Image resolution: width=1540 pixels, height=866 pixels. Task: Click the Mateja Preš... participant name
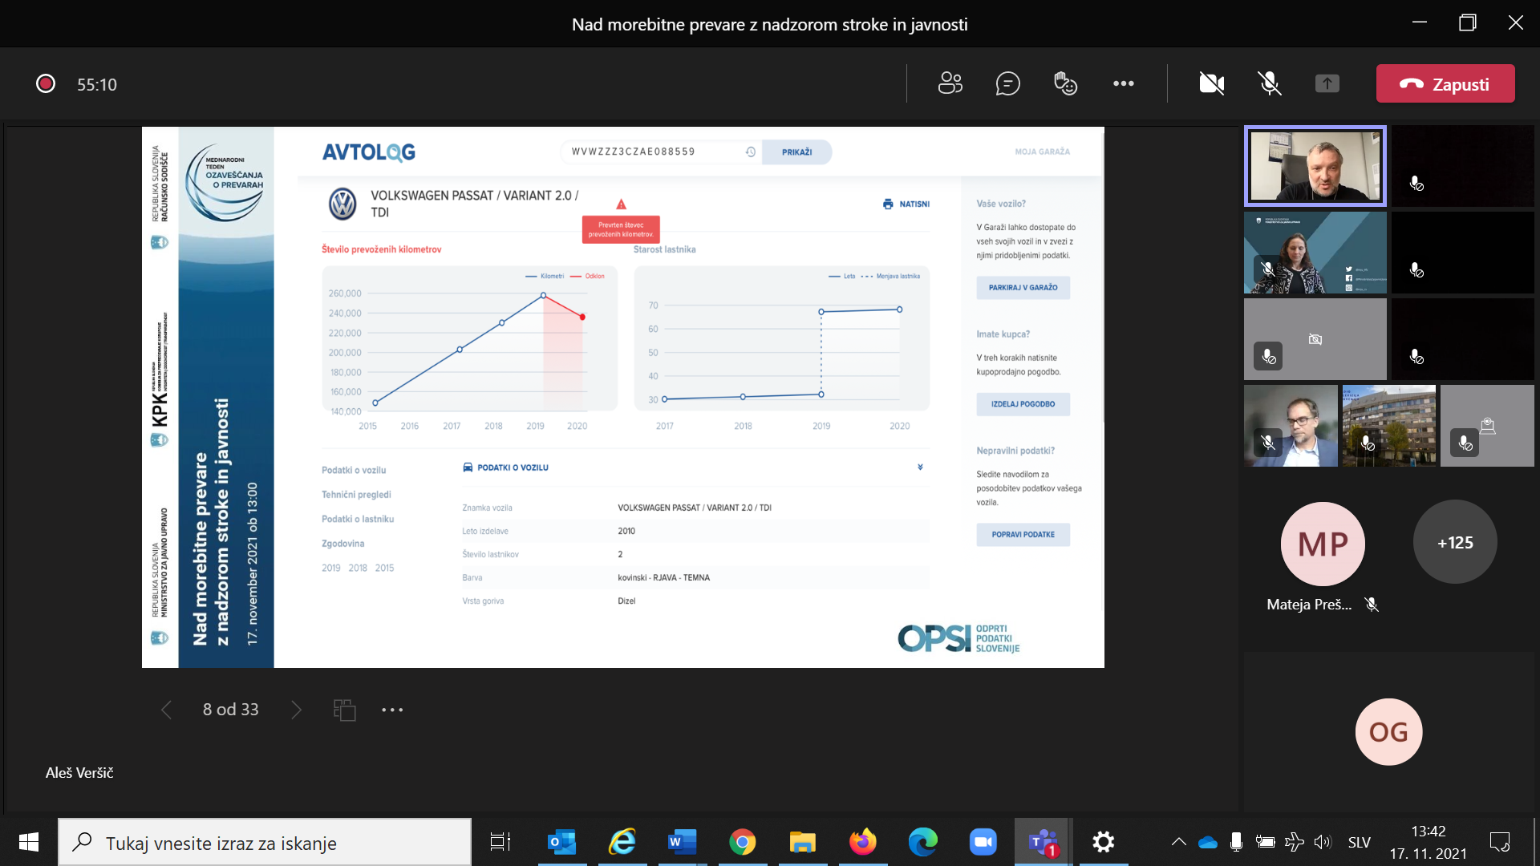[1309, 605]
